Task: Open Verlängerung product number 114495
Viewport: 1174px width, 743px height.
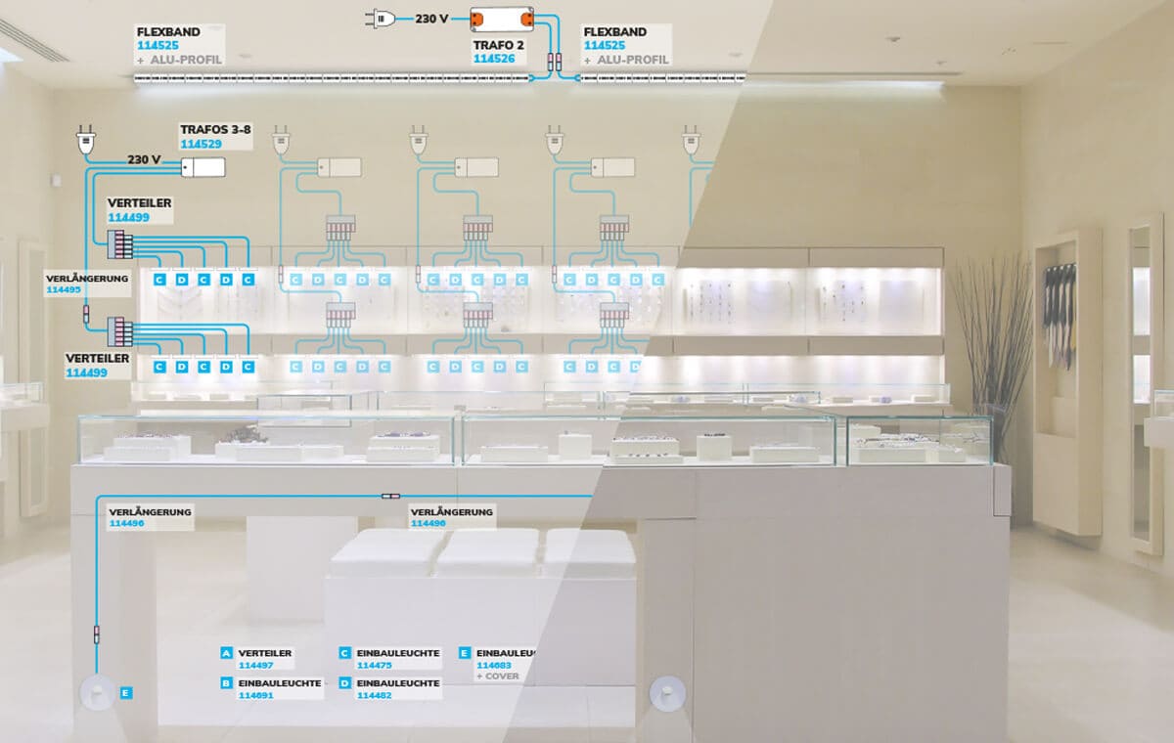Action: pyautogui.click(x=63, y=289)
